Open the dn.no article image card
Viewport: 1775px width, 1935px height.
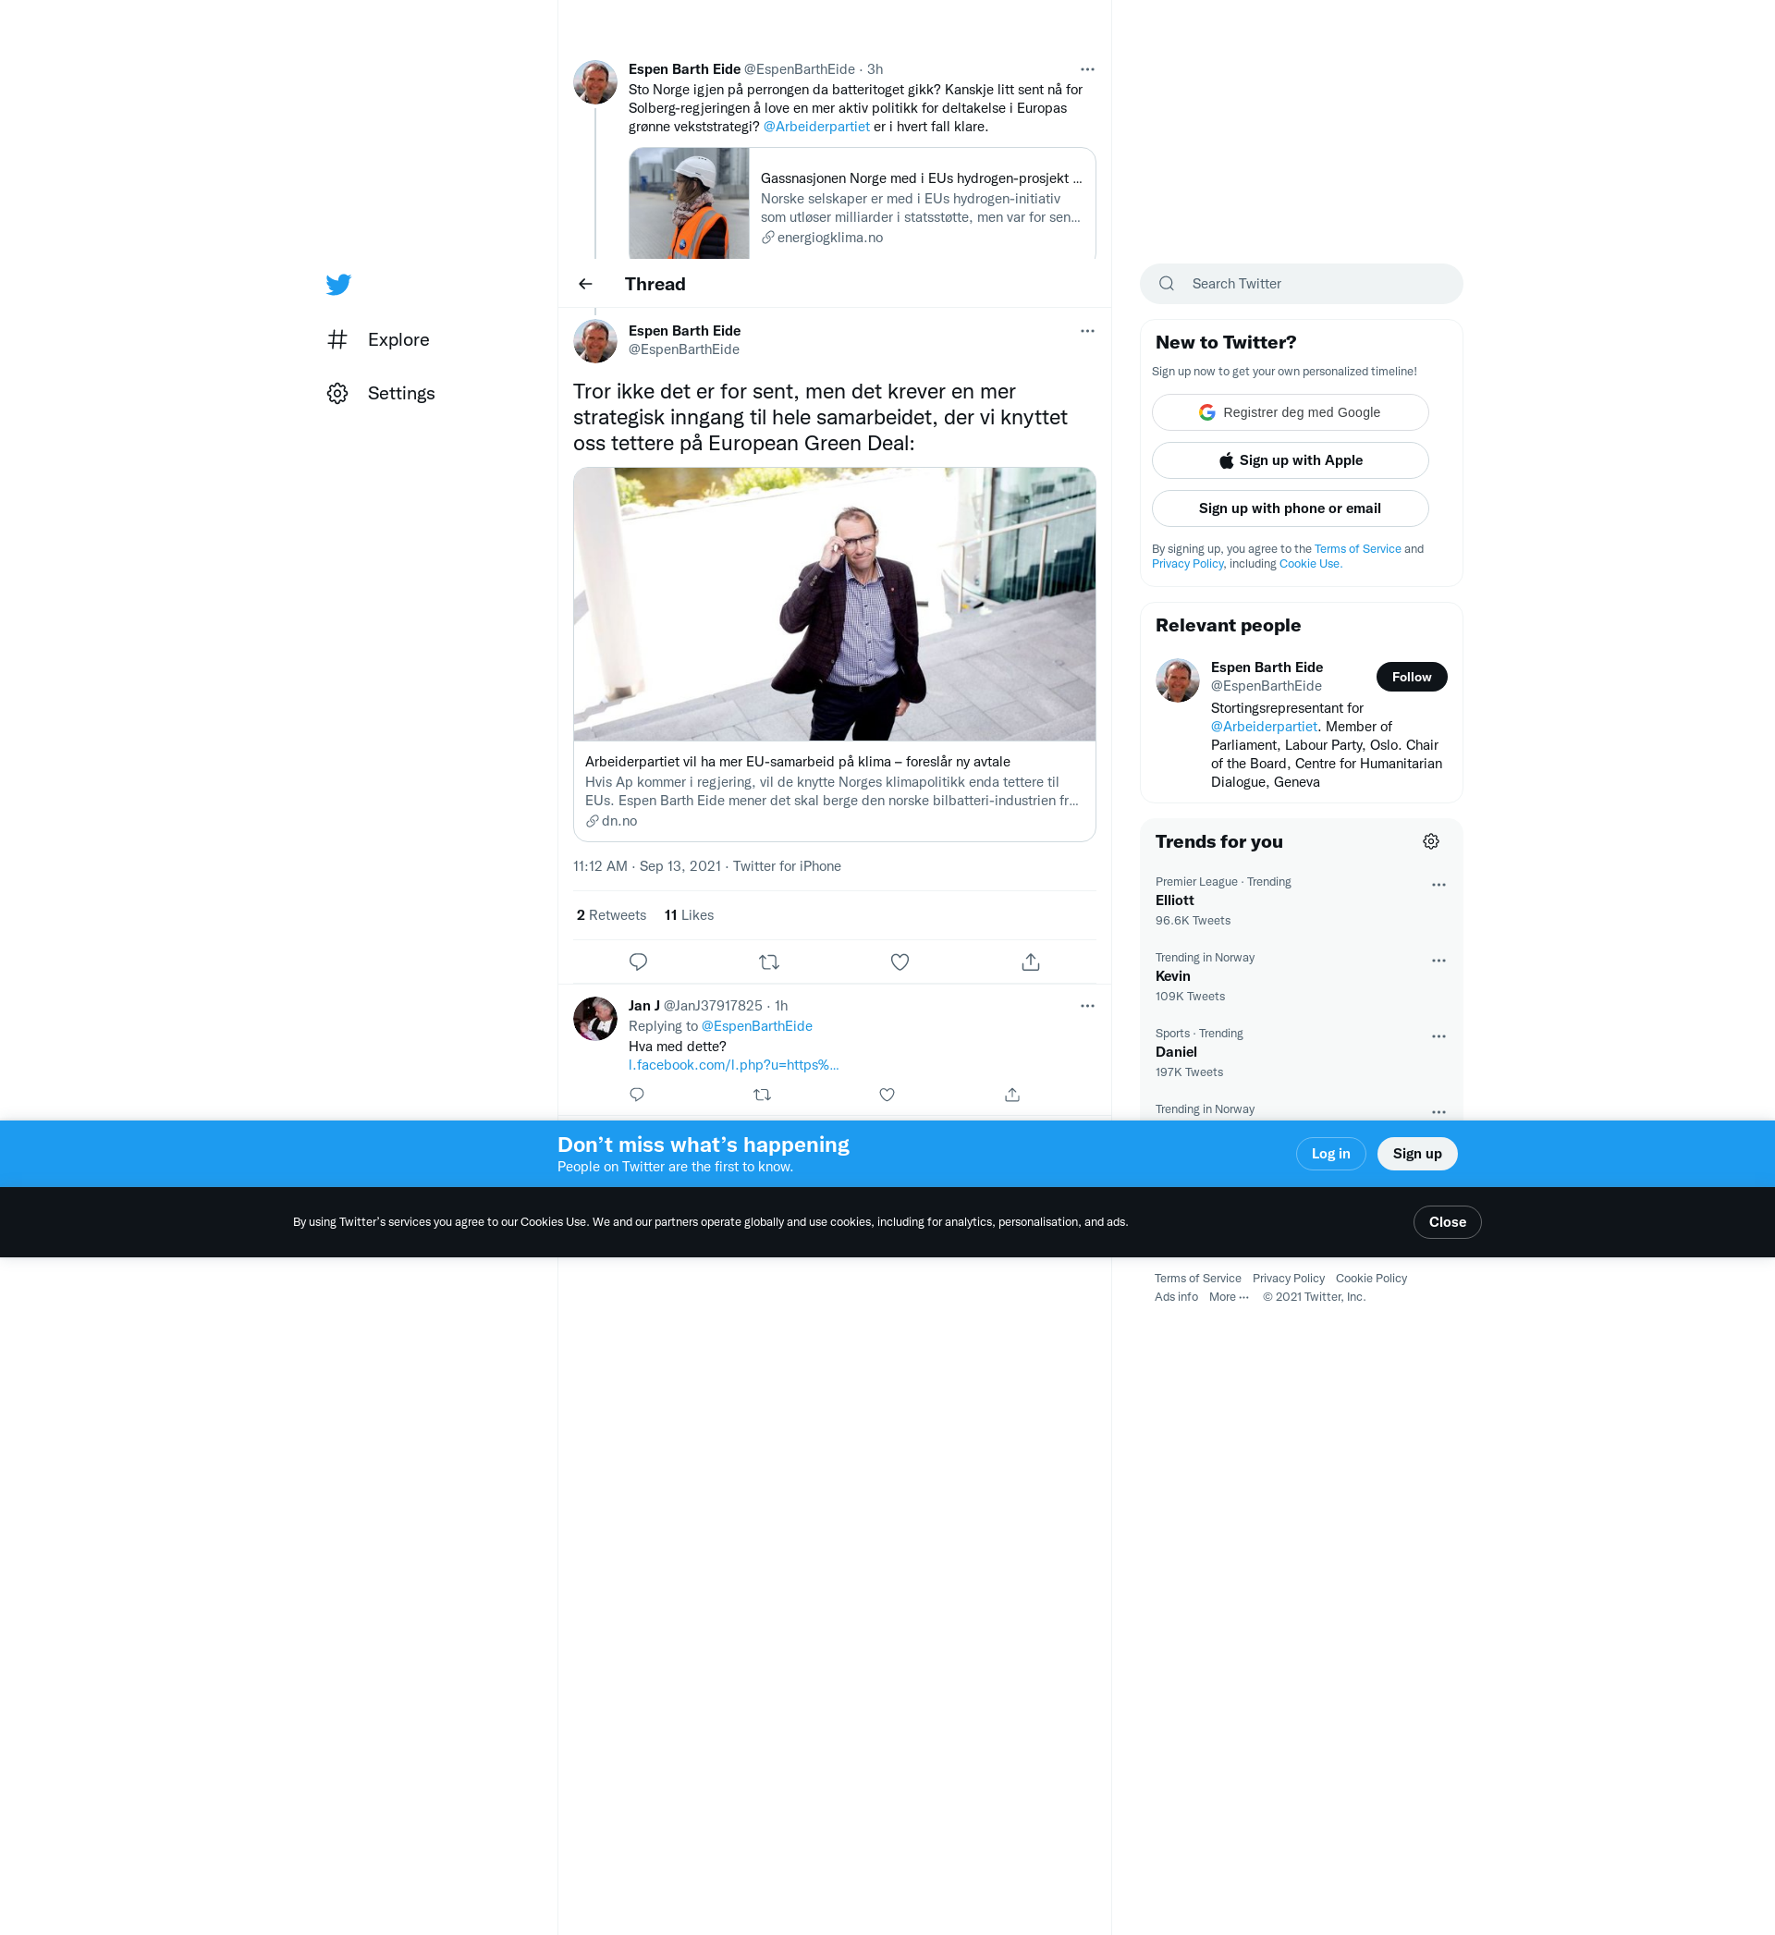[834, 604]
